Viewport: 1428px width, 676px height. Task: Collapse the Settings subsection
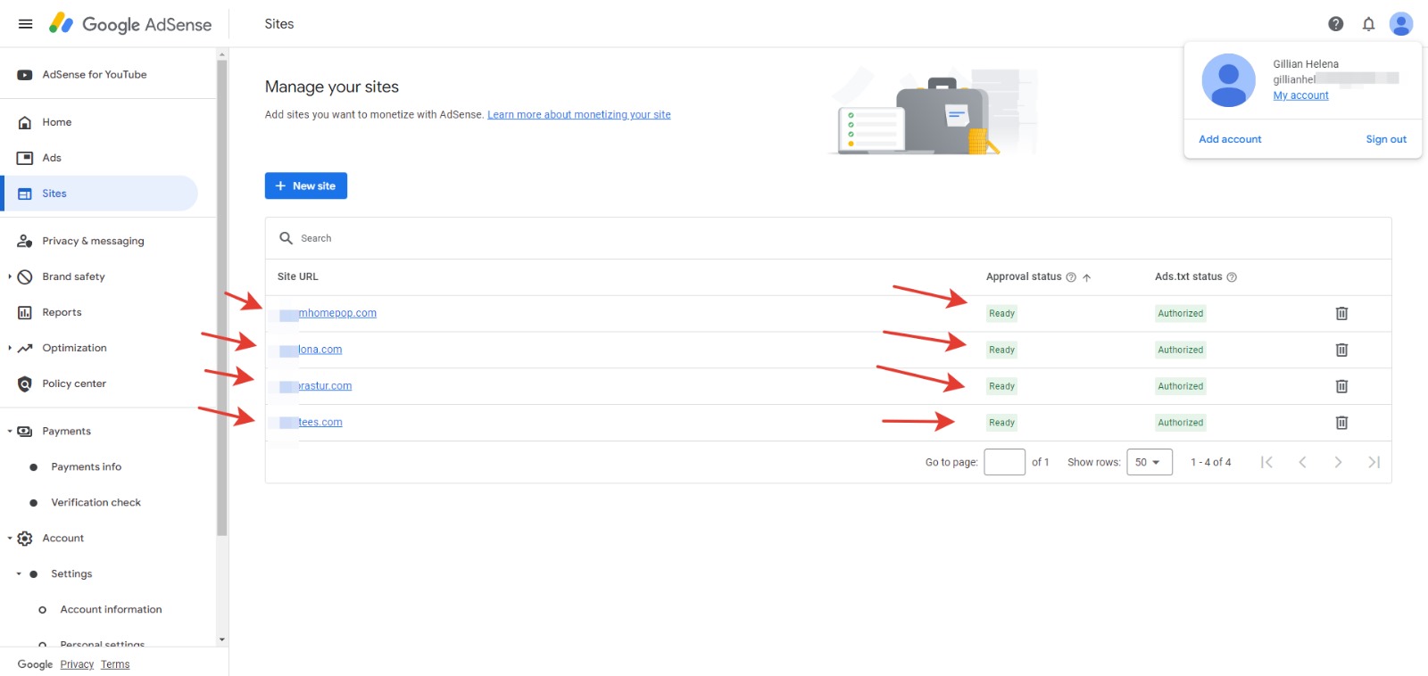[x=19, y=574]
